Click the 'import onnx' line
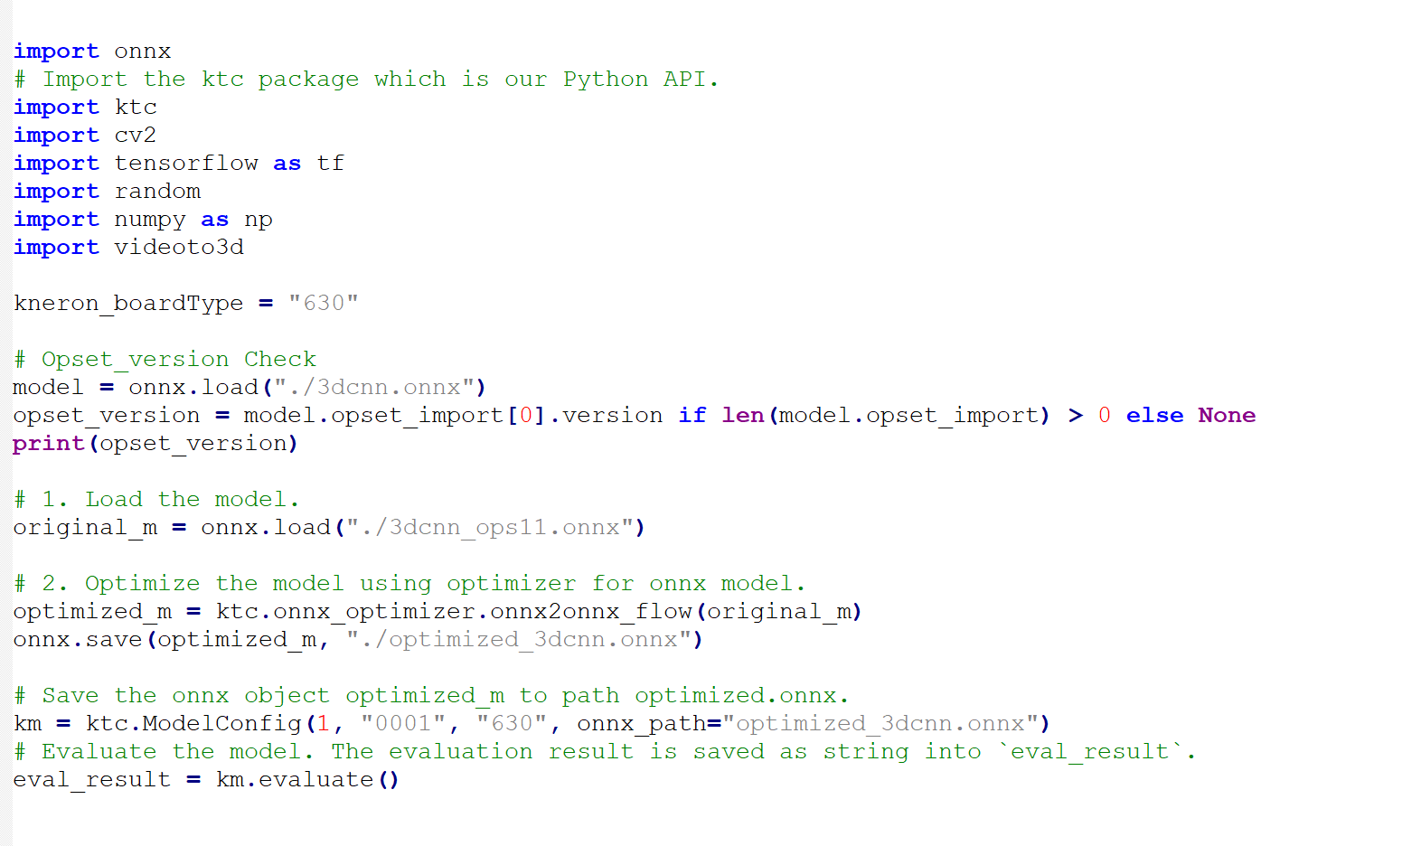Image resolution: width=1421 pixels, height=846 pixels. pyautogui.click(x=92, y=52)
